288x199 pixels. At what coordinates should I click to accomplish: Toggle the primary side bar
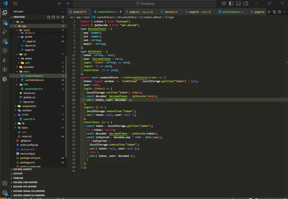(231, 3)
